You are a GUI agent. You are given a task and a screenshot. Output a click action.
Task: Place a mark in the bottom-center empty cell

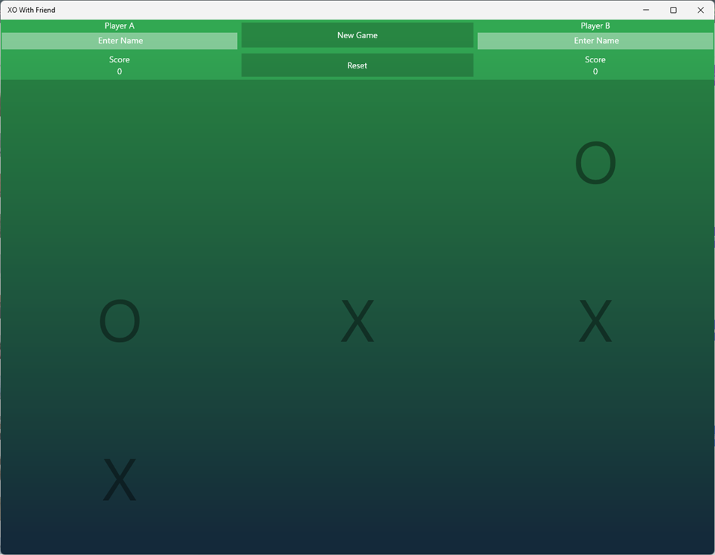[x=357, y=479]
